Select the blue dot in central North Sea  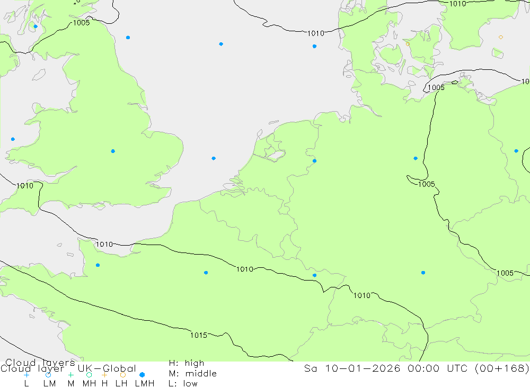click(x=220, y=44)
